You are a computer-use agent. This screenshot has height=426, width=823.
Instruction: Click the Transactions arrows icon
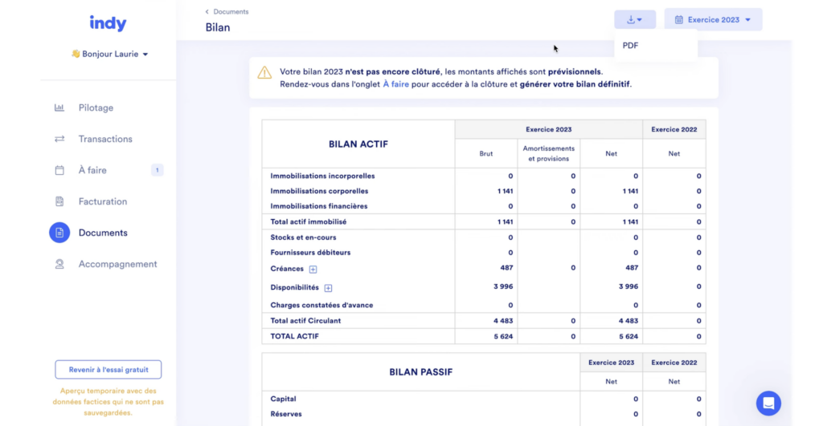pos(59,139)
